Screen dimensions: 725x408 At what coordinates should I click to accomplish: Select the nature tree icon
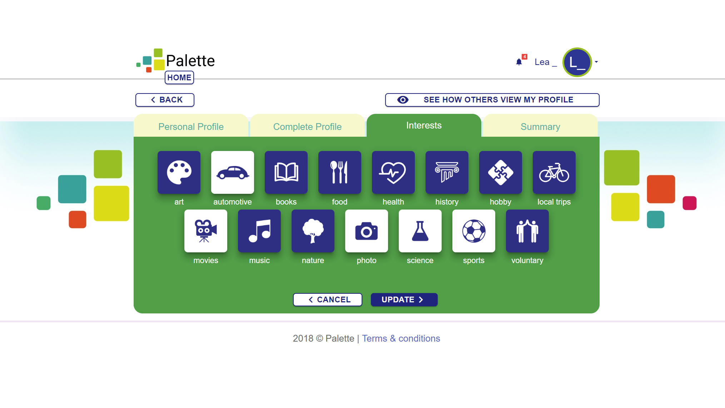pyautogui.click(x=313, y=231)
